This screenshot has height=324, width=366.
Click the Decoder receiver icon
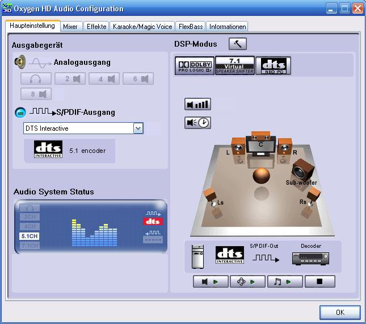click(311, 259)
